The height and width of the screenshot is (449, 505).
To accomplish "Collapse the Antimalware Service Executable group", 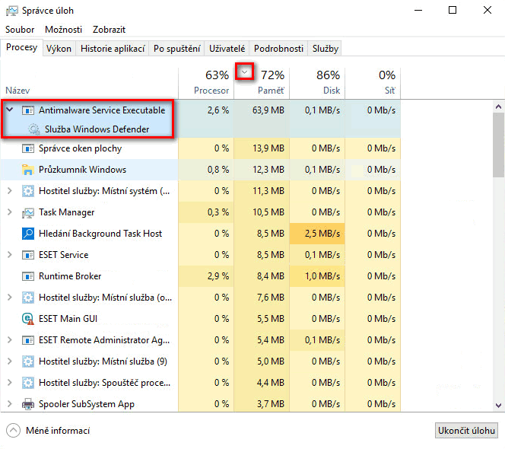I will click(x=10, y=110).
